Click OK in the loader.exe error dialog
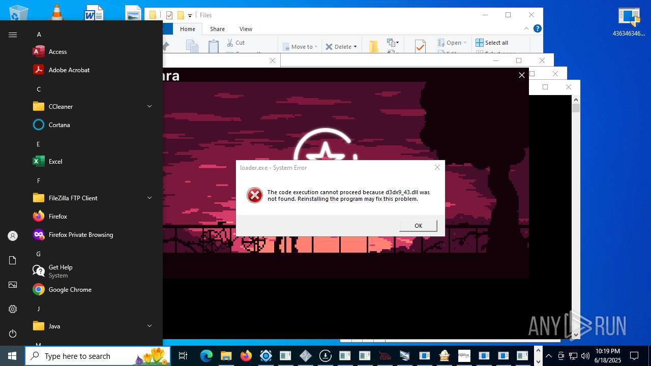Screen dimensions: 651x366 pyautogui.click(x=418, y=226)
